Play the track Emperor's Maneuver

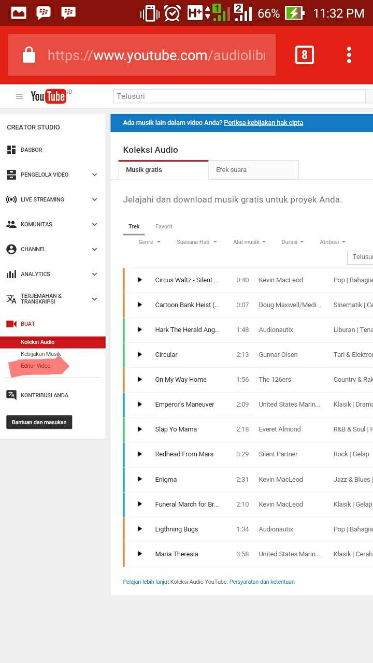click(139, 404)
